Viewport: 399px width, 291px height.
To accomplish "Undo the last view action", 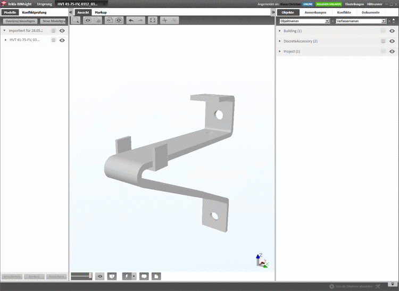I will point(131,20).
